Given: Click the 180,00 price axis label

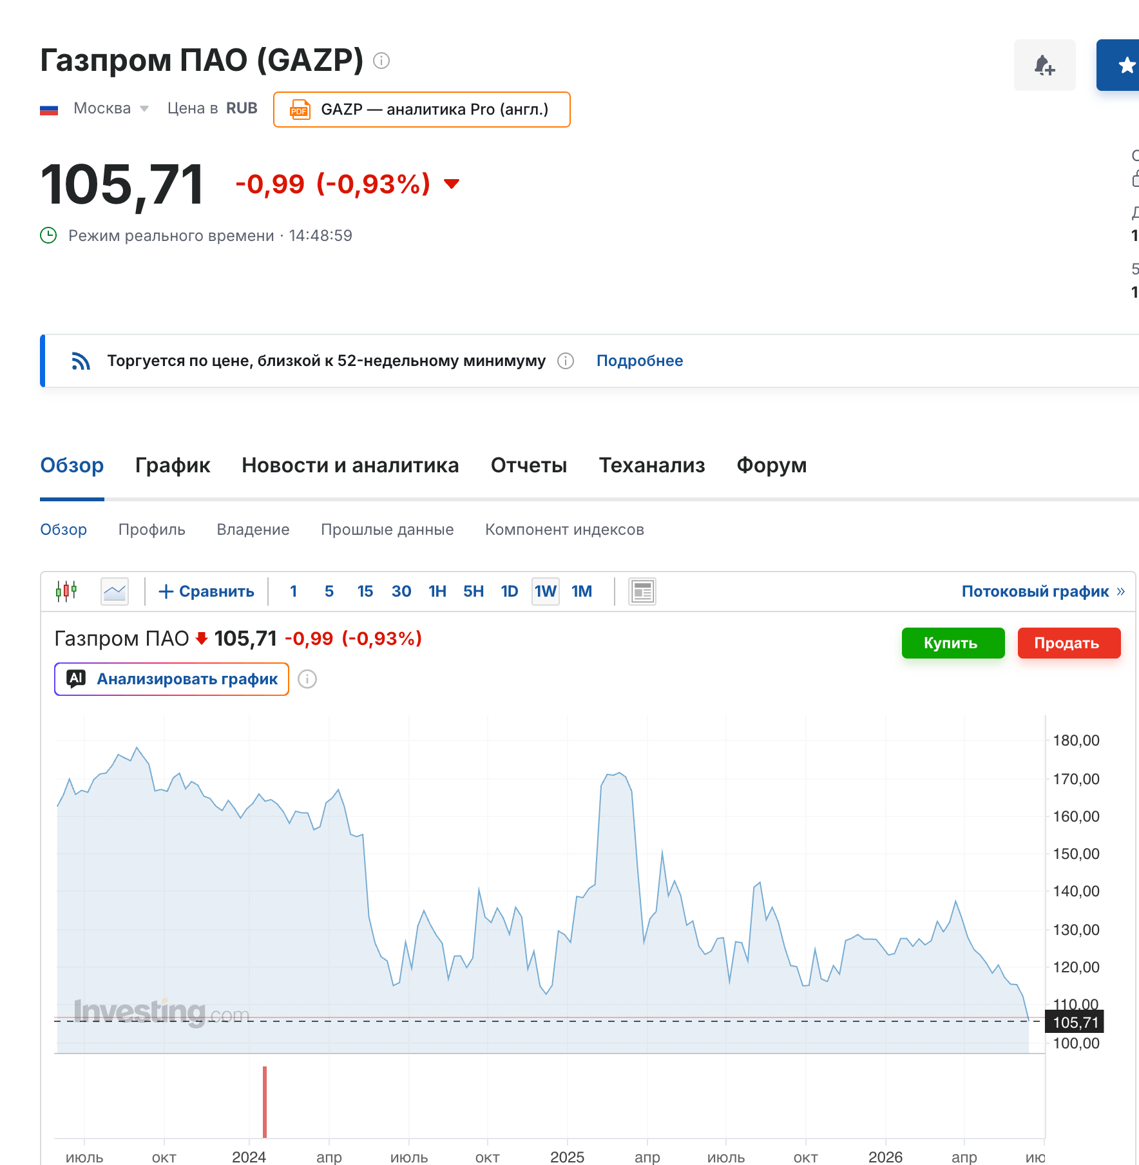Looking at the screenshot, I should pyautogui.click(x=1076, y=740).
